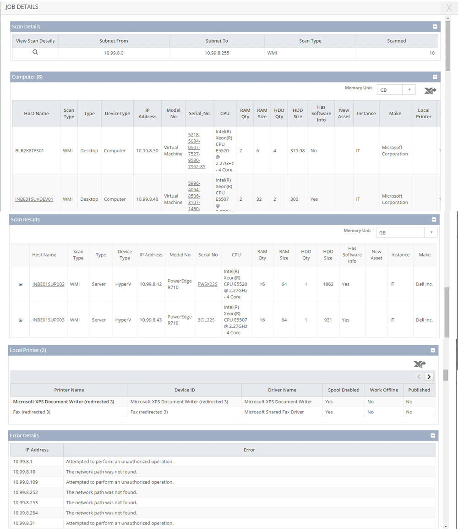Export Local Printer list via Excel icon
Screen dimensions: 458x529
click(x=420, y=364)
